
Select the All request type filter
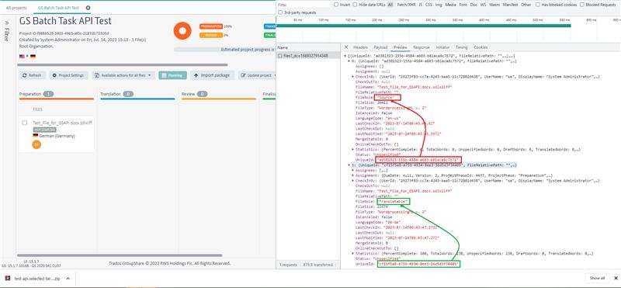click(x=390, y=5)
